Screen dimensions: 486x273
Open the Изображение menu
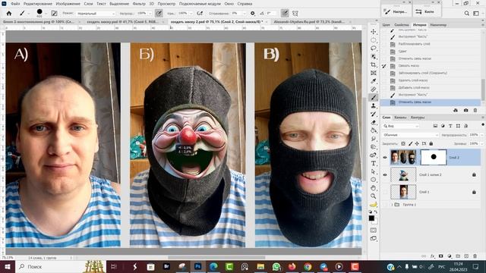[68, 4]
